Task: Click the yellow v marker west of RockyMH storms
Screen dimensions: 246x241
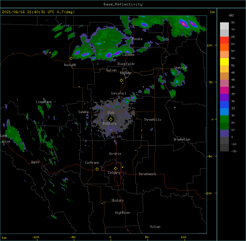Action: coord(50,53)
